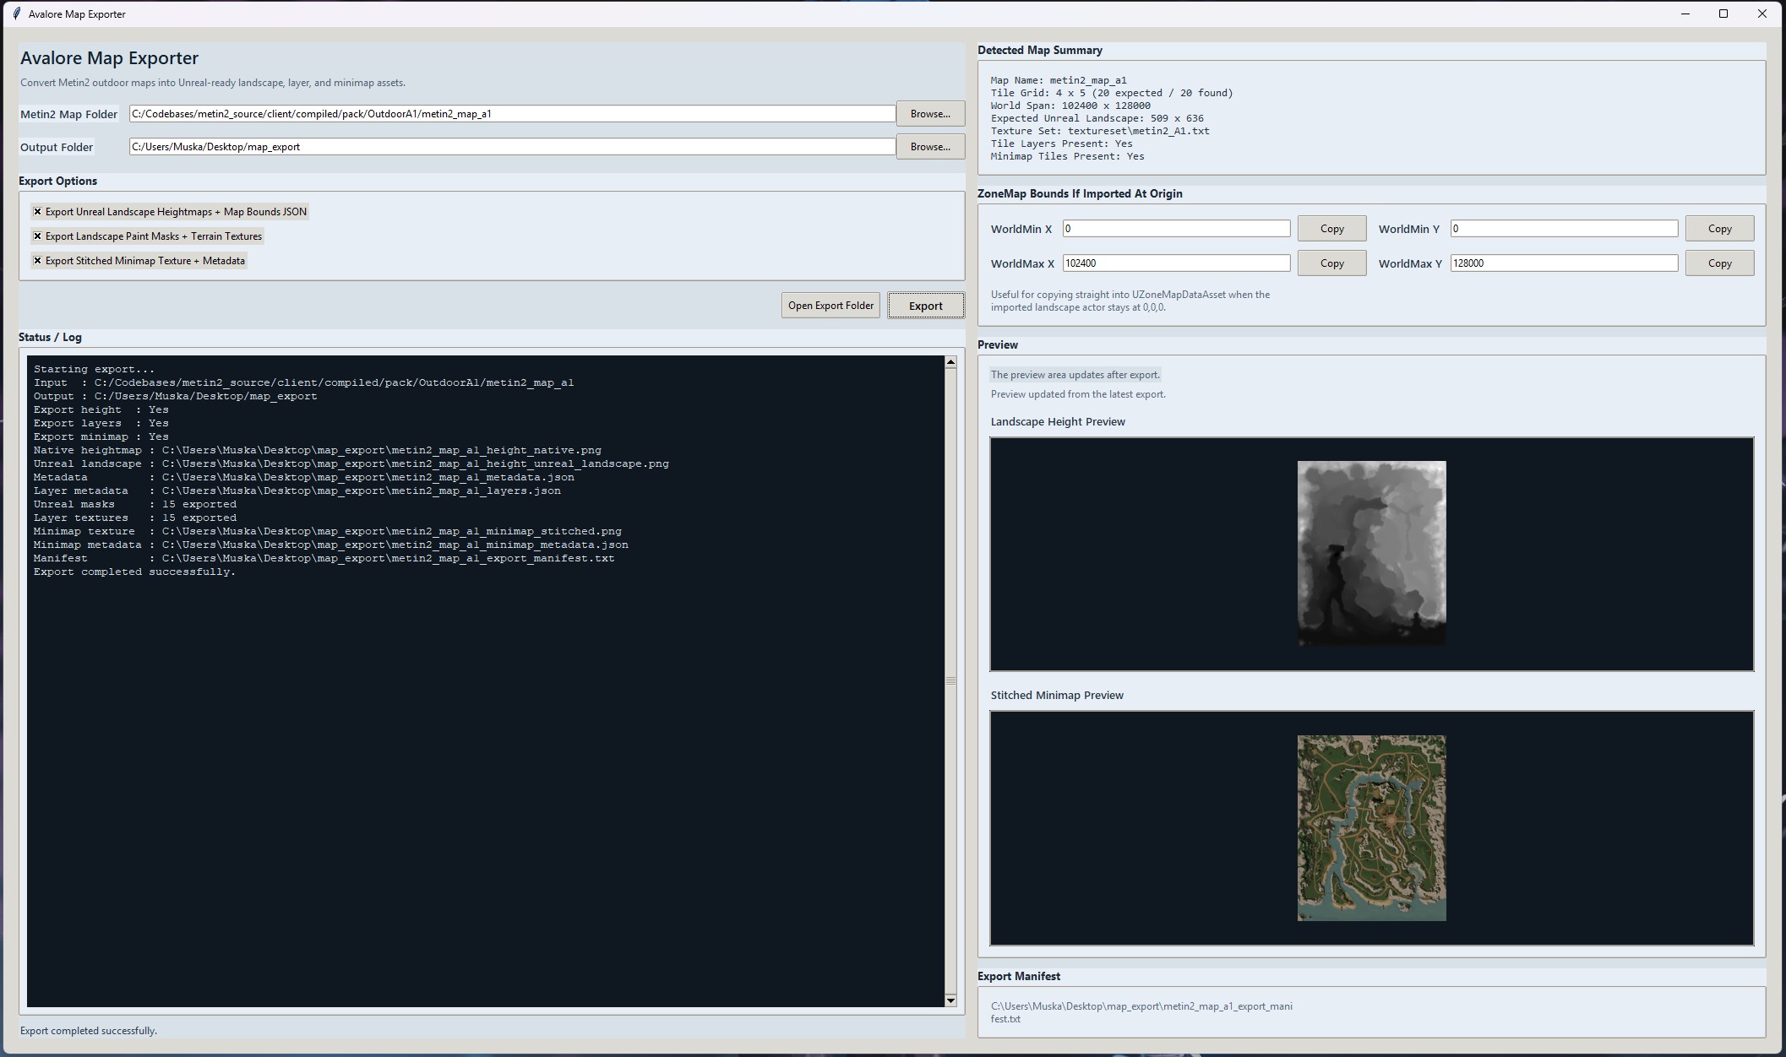The height and width of the screenshot is (1057, 1786).
Task: Click the Landscape Height preview image
Action: point(1370,553)
